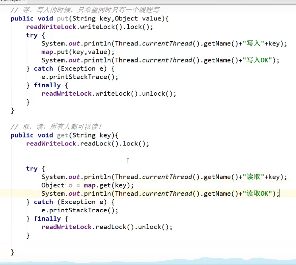Click the comment above the get method
This screenshot has width=296, height=265.
tap(56, 127)
